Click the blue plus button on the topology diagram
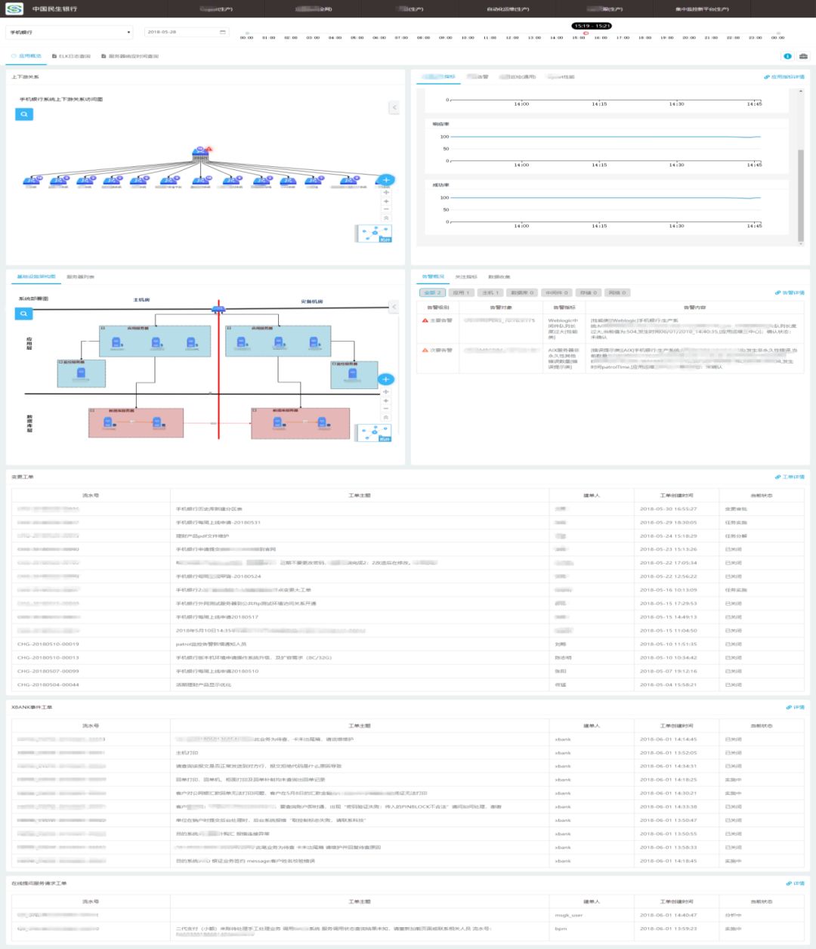Image resolution: width=816 pixels, height=949 pixels. pos(386,180)
